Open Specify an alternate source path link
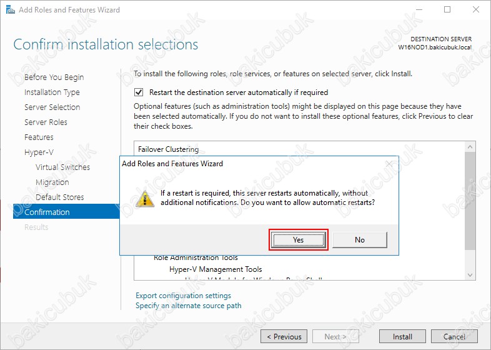 pyautogui.click(x=189, y=306)
